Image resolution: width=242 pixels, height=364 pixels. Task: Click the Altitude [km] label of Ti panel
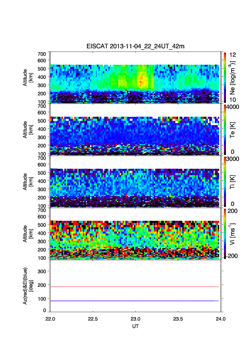tap(28, 182)
